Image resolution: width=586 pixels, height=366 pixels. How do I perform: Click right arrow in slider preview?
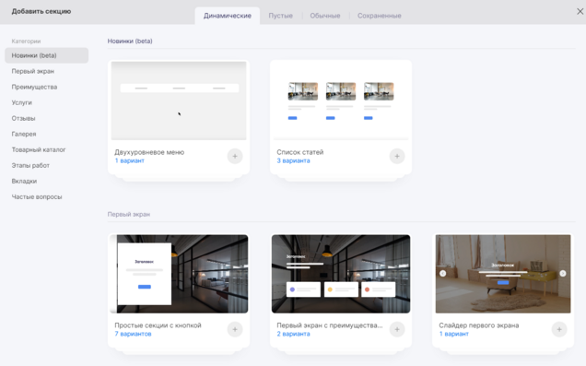pos(563,273)
